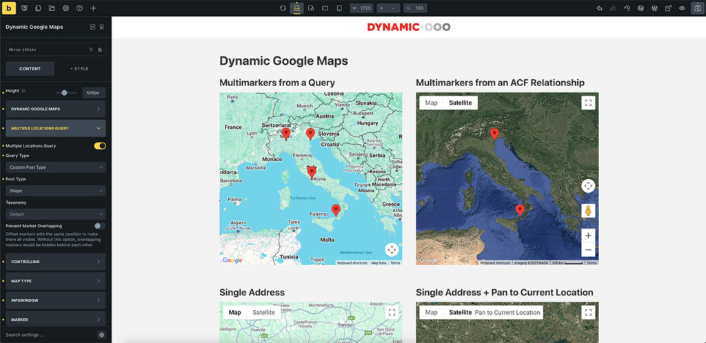This screenshot has width=706, height=343.
Task: Click the yellow Bricks logo button
Action: [x=8, y=8]
